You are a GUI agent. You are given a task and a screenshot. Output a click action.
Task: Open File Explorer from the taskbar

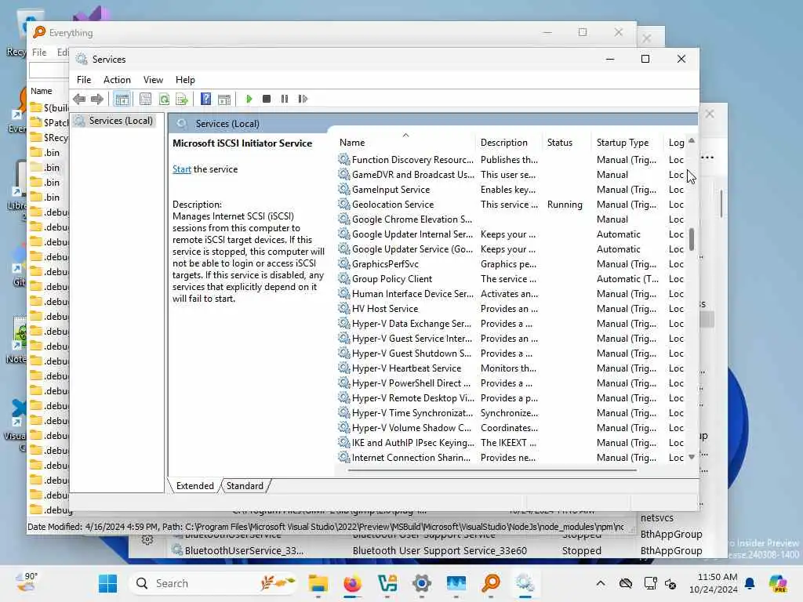(318, 583)
